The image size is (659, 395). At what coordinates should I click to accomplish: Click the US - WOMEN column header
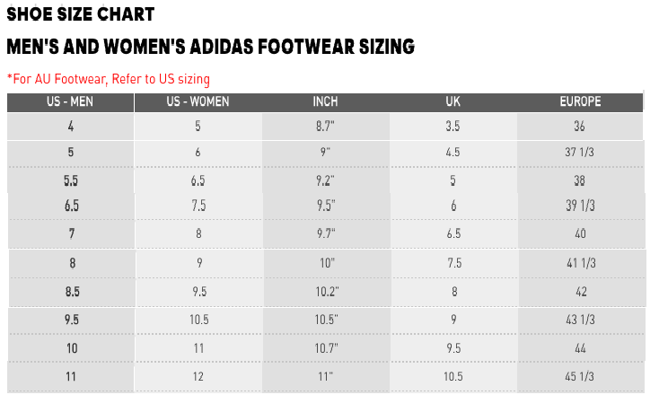(x=198, y=101)
